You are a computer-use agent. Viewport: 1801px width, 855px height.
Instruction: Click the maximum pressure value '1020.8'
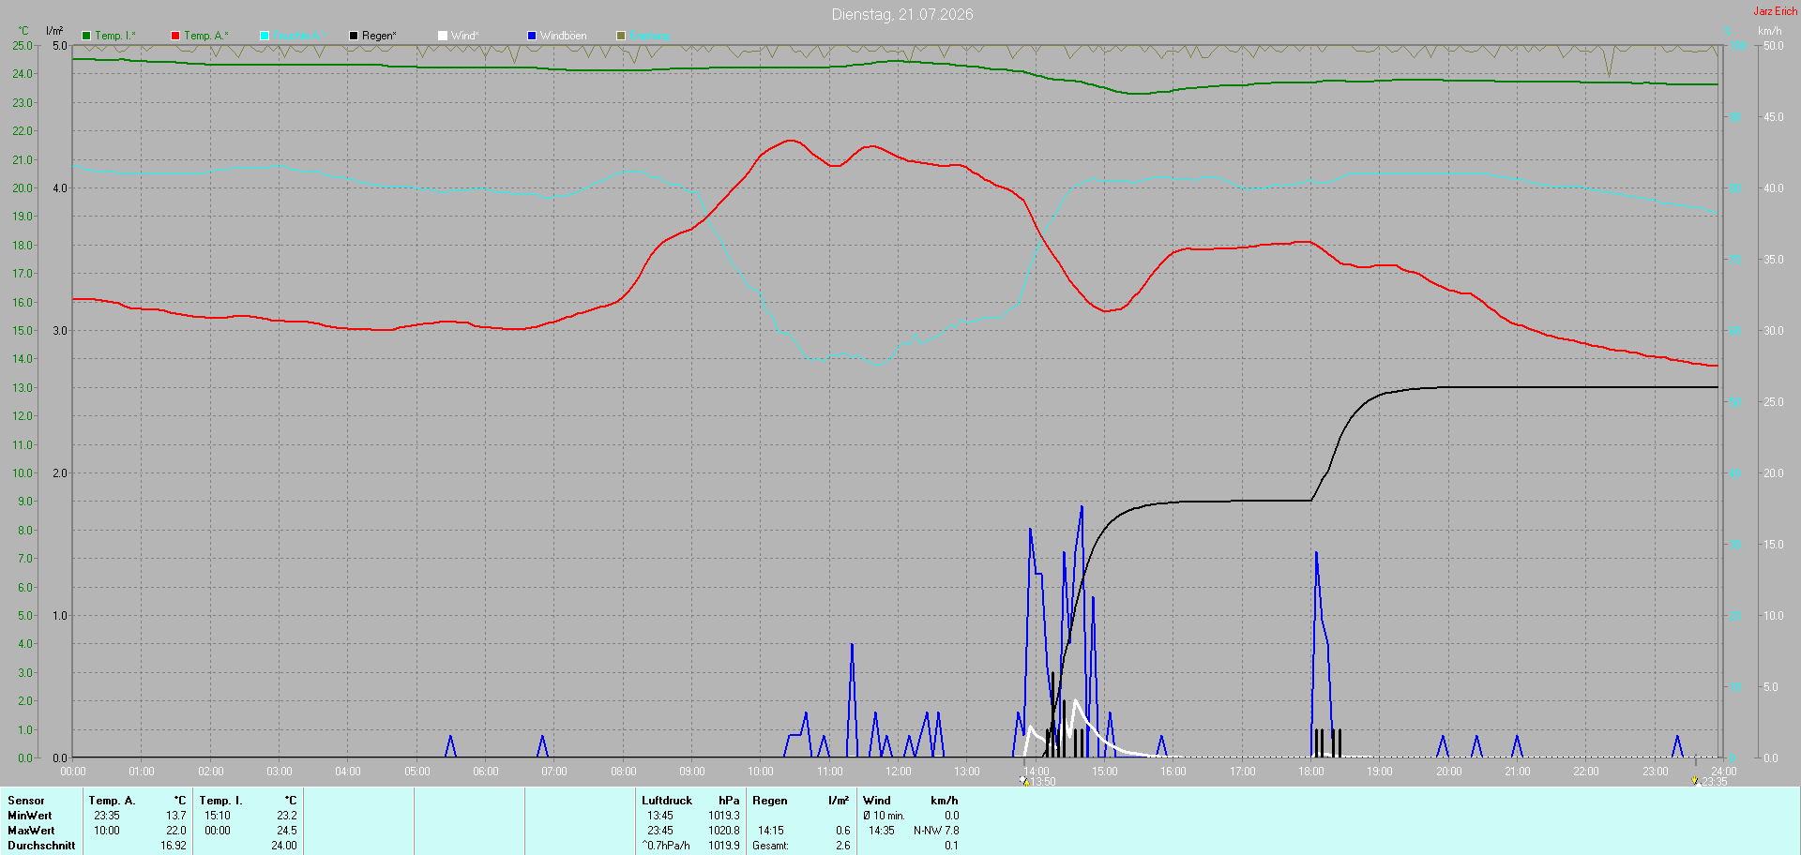point(724,831)
